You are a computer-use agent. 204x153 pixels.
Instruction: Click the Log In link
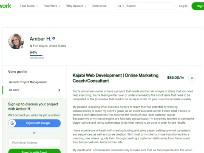(183, 6)
